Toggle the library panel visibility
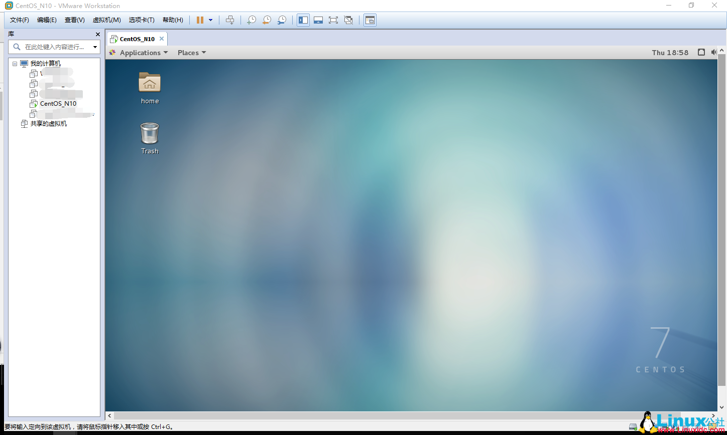This screenshot has width=727, height=435. pos(303,20)
